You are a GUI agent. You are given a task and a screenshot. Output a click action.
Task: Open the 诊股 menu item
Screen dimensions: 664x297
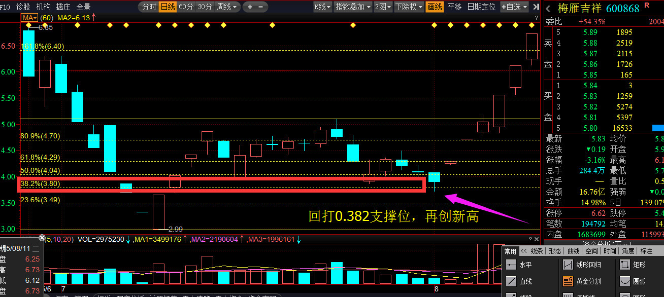(23, 7)
